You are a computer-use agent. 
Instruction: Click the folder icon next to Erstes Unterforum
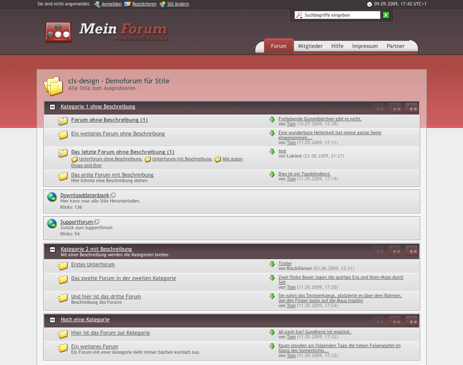tap(63, 266)
